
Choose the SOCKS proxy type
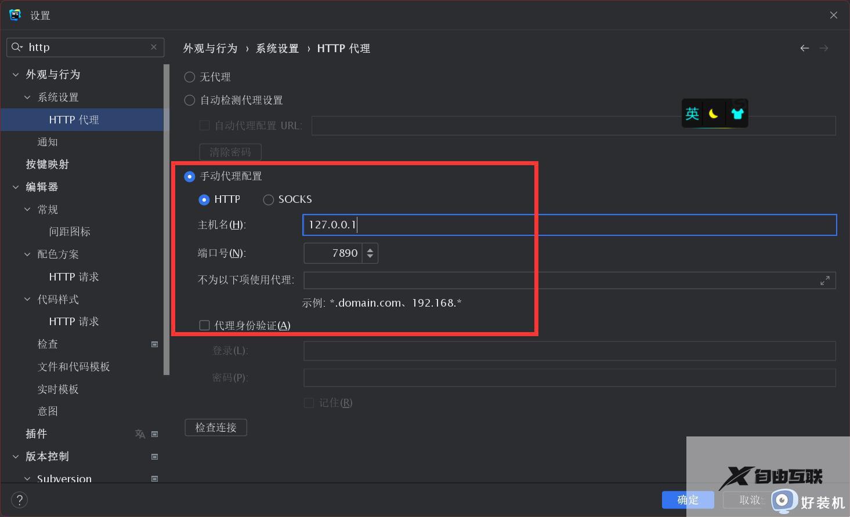point(268,199)
